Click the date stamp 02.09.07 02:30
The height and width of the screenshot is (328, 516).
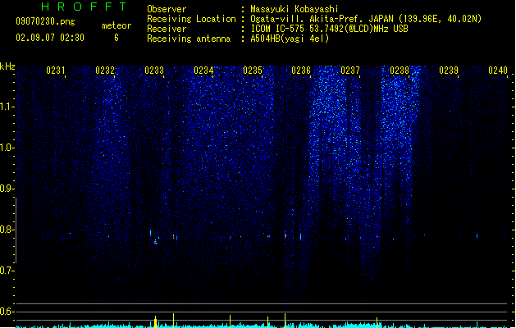[x=50, y=38]
